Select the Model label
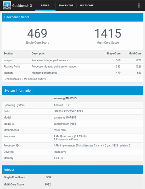This screenshot has height=189, width=145. click(x=7, y=117)
